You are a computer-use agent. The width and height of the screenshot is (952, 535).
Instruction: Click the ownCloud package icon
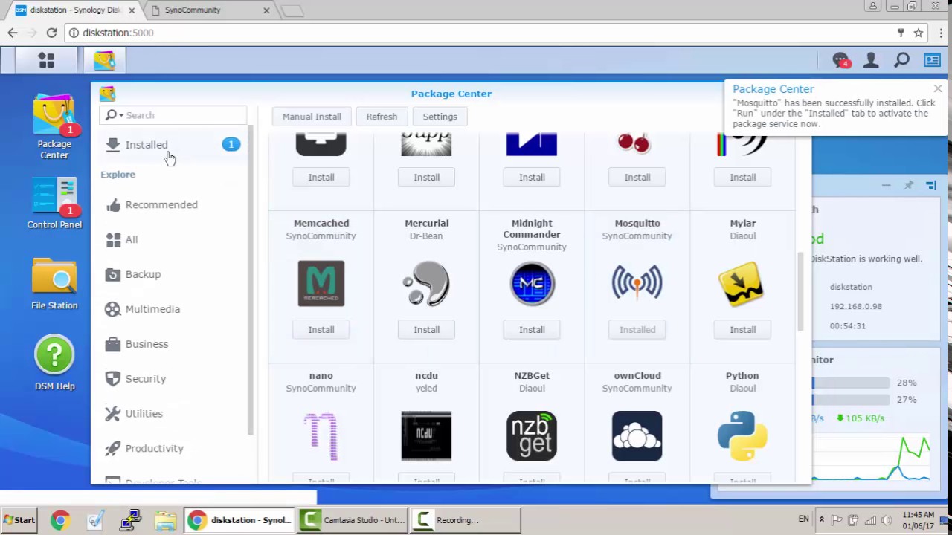click(637, 436)
